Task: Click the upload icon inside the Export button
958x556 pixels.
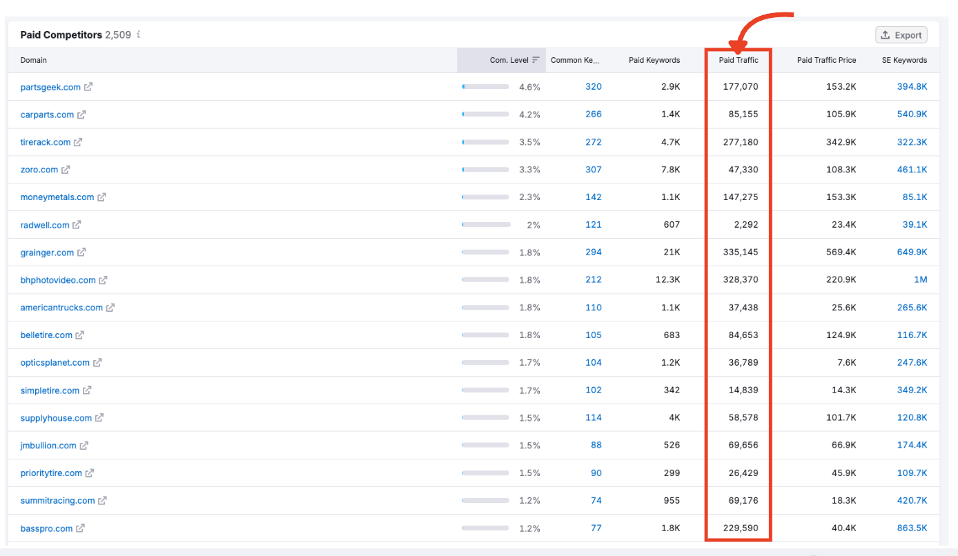Action: tap(884, 34)
